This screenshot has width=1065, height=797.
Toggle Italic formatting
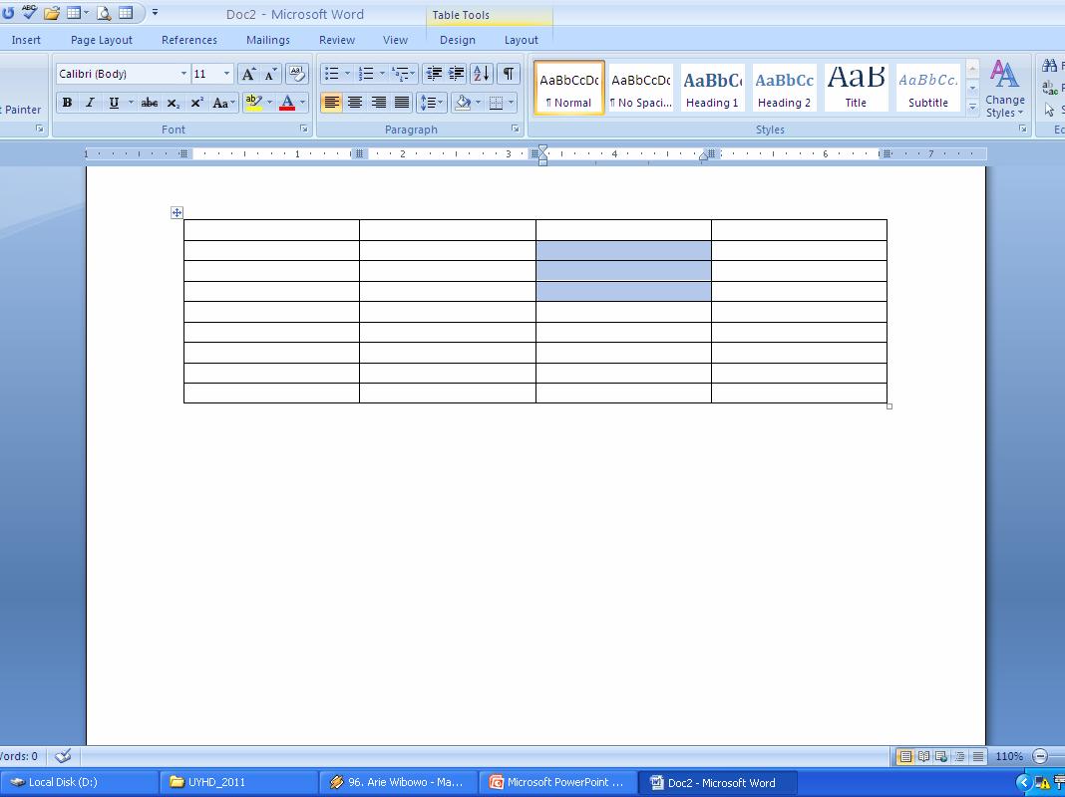(x=90, y=103)
